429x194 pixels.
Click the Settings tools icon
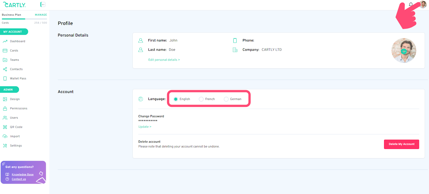(5, 146)
